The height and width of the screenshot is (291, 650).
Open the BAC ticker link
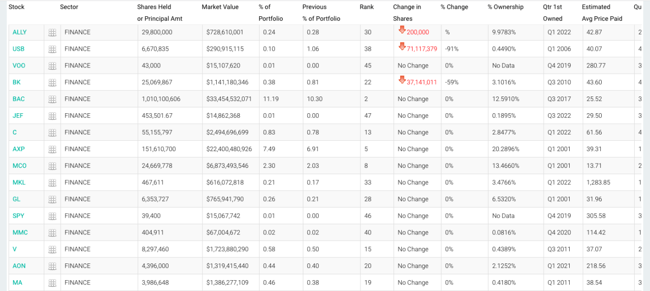(18, 99)
